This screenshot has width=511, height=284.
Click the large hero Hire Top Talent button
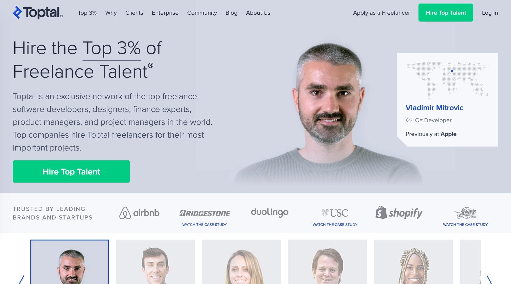pos(71,172)
